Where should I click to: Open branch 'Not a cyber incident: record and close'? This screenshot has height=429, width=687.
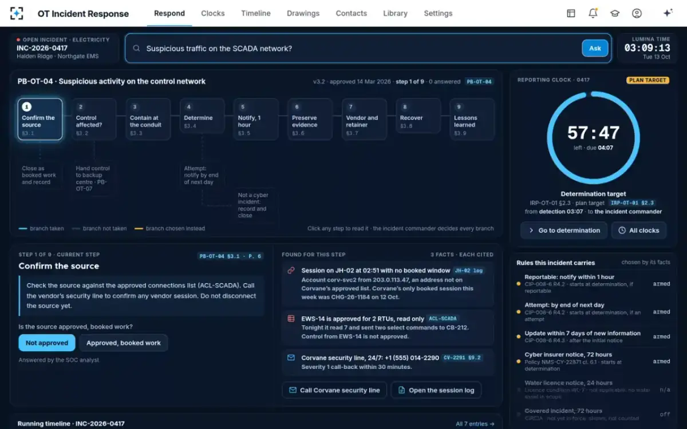pyautogui.click(x=256, y=205)
